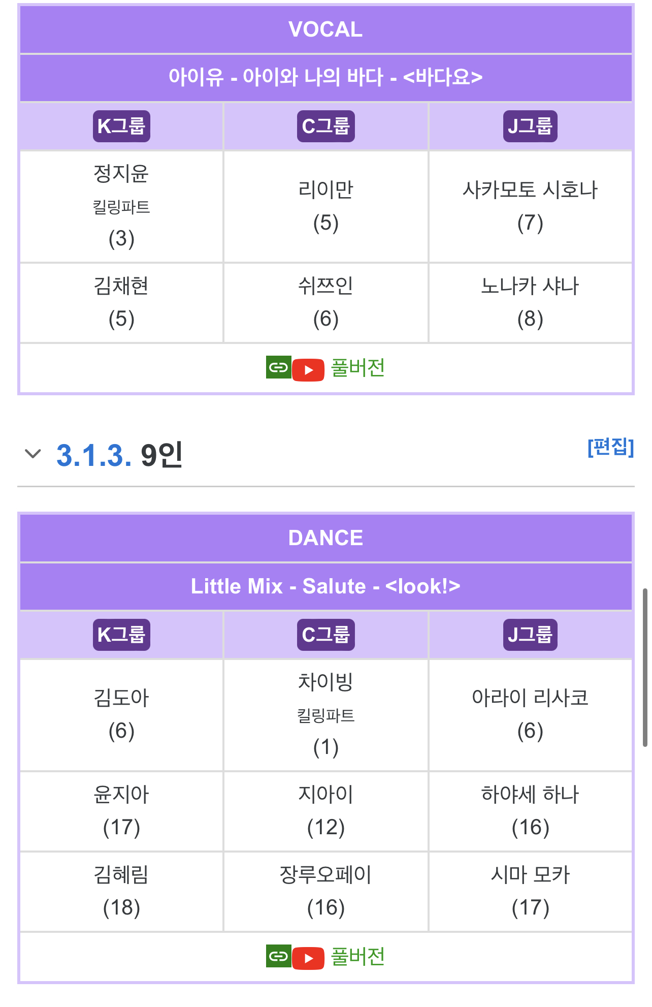This screenshot has width=652, height=1007.
Task: Click the YouTube icon under the VOCAL table
Action: [309, 368]
